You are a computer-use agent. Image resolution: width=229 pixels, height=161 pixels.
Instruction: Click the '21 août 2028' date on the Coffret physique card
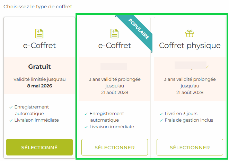[x=190, y=92]
